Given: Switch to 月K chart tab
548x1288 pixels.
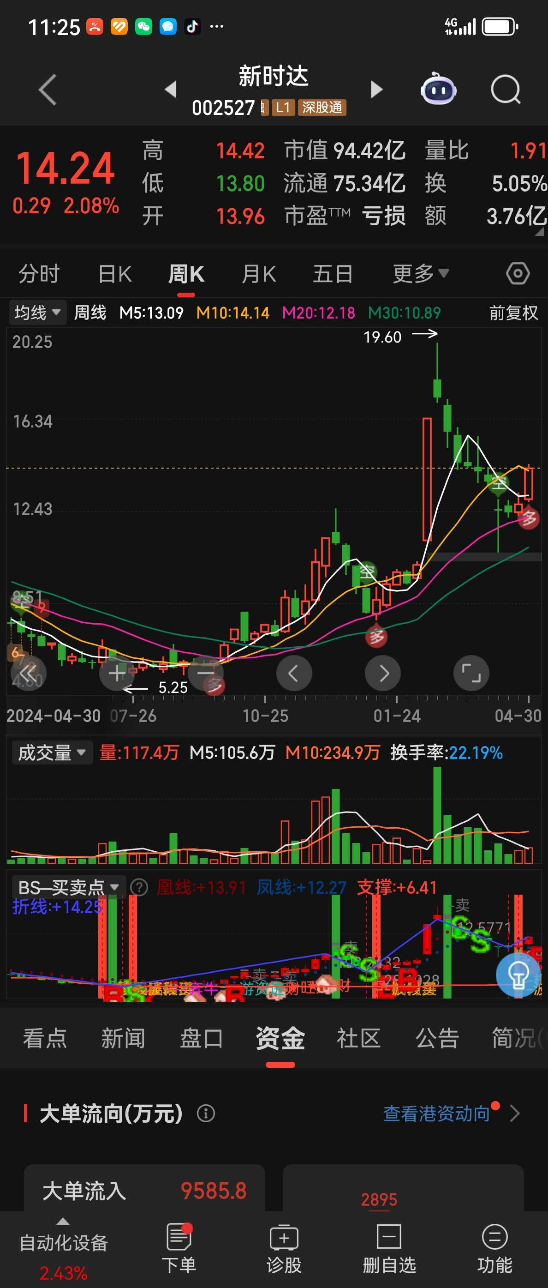Looking at the screenshot, I should [x=258, y=273].
